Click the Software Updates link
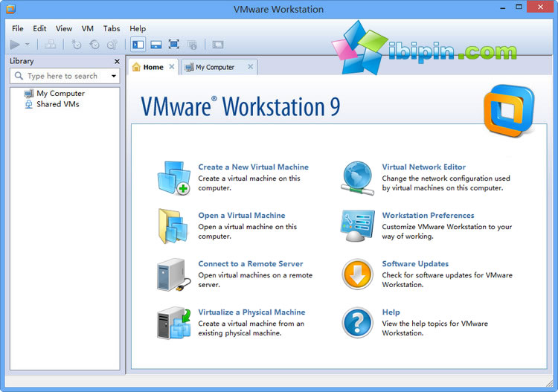558x392 pixels. [x=415, y=263]
